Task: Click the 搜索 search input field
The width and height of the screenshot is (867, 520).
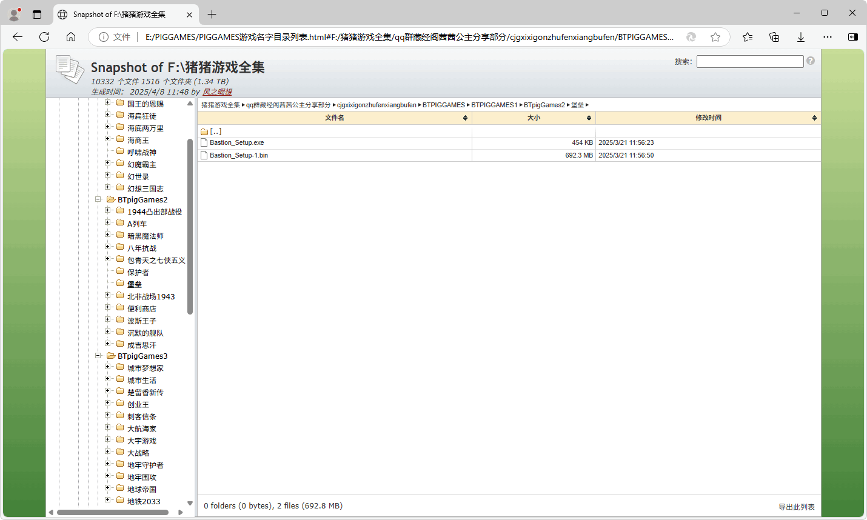Action: click(x=749, y=61)
